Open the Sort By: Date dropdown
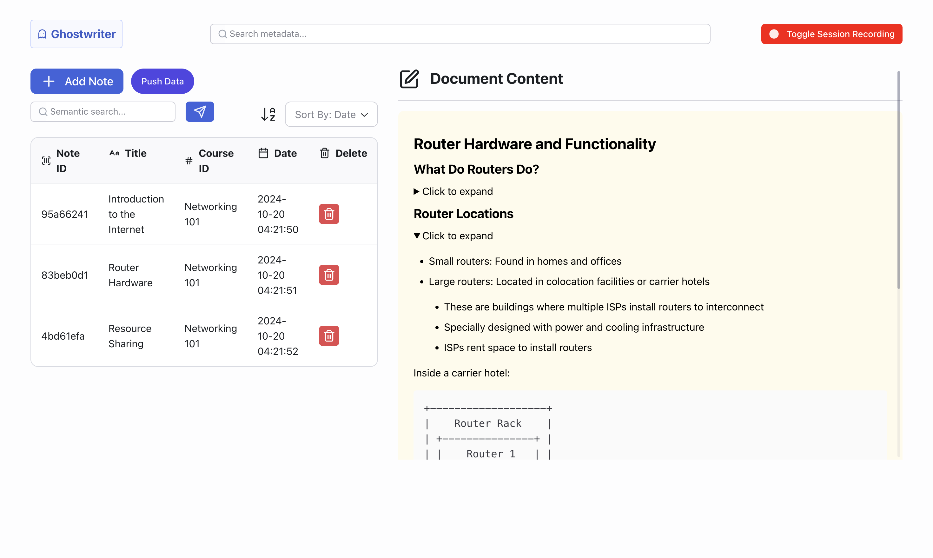Screen dimensions: 933x558 point(331,114)
